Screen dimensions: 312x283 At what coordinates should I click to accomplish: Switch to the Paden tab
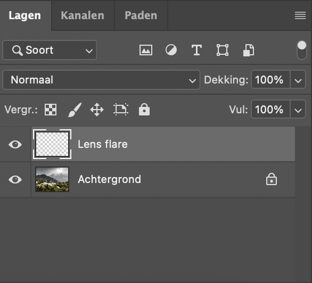pyautogui.click(x=141, y=15)
